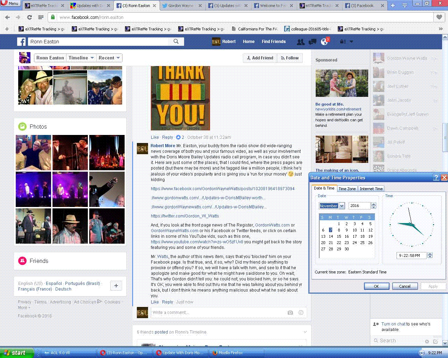The height and width of the screenshot is (358, 448).
Task: Open emoji picker in comment box
Action: coord(301,313)
